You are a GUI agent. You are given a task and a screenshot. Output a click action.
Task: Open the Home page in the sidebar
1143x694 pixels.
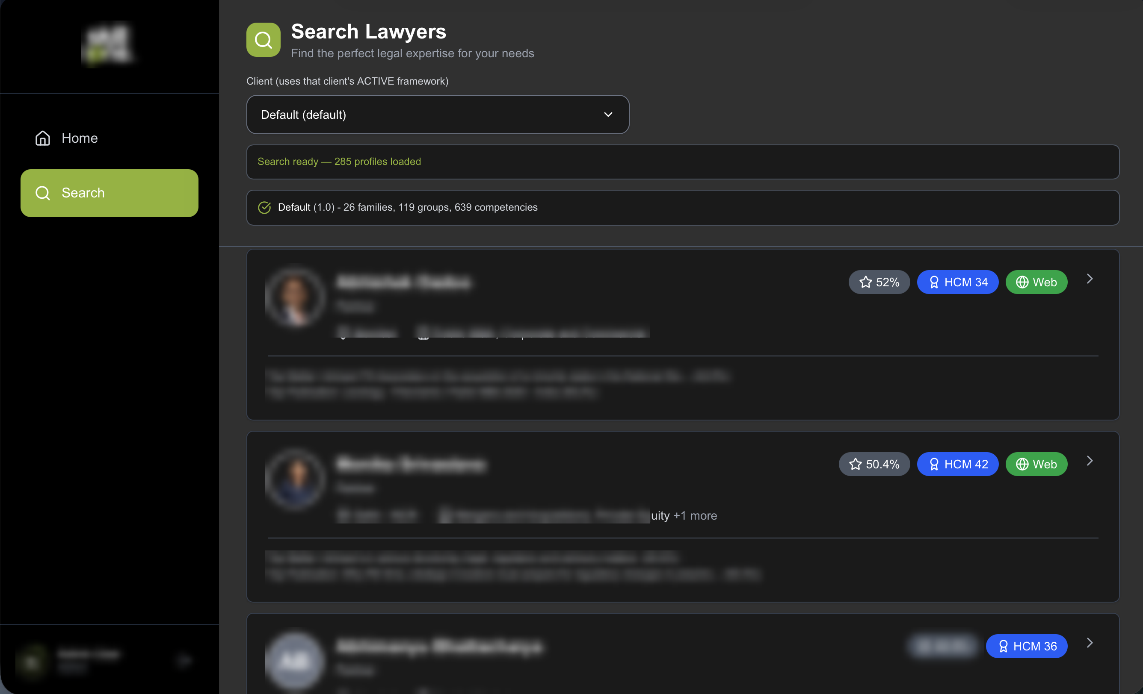(x=110, y=138)
